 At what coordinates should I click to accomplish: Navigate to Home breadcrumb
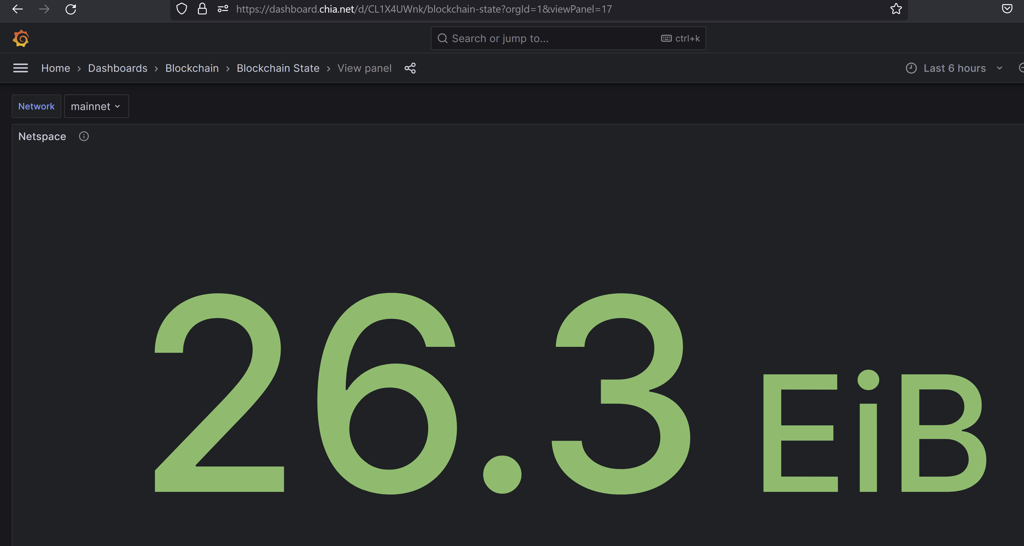[55, 68]
